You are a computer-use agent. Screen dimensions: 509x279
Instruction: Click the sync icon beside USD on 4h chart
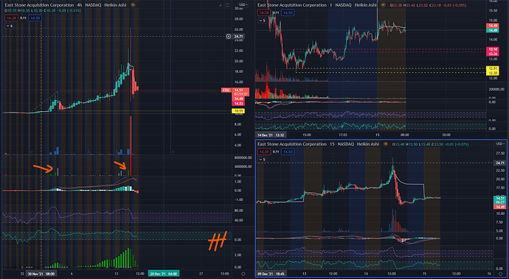[x=227, y=5]
